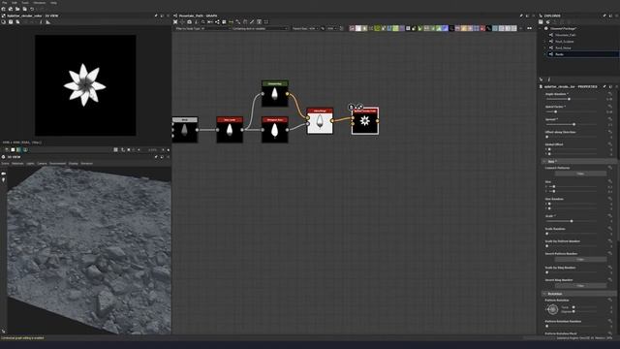The height and width of the screenshot is (349, 620).
Task: Open the 3D view Environment menu
Action: click(x=58, y=164)
